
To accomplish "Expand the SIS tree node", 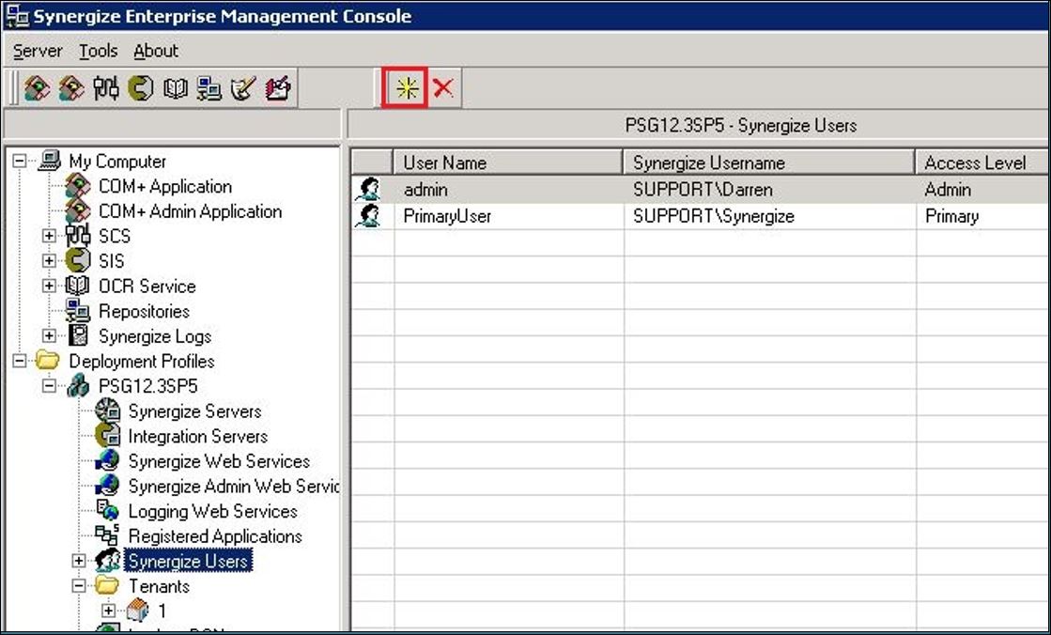I will 49,261.
